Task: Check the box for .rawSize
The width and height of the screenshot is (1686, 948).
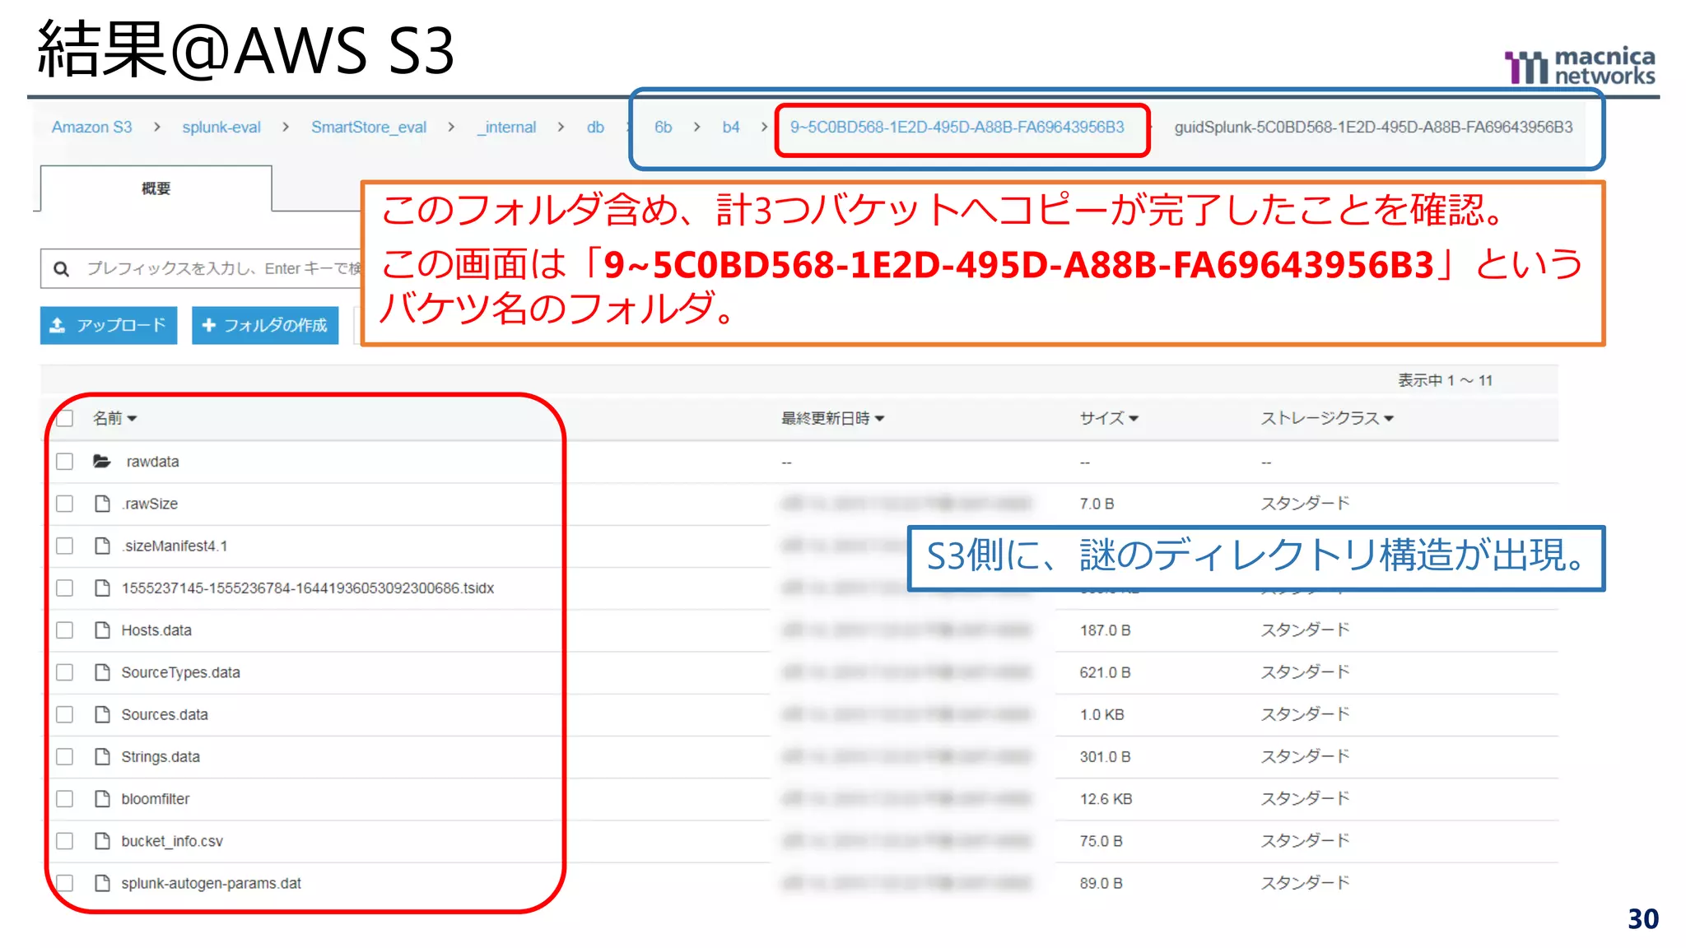Action: [x=65, y=504]
